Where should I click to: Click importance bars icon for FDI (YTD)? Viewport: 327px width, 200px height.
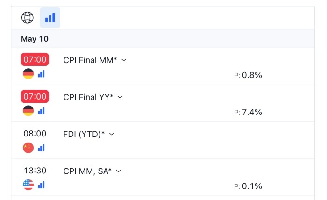pyautogui.click(x=41, y=148)
